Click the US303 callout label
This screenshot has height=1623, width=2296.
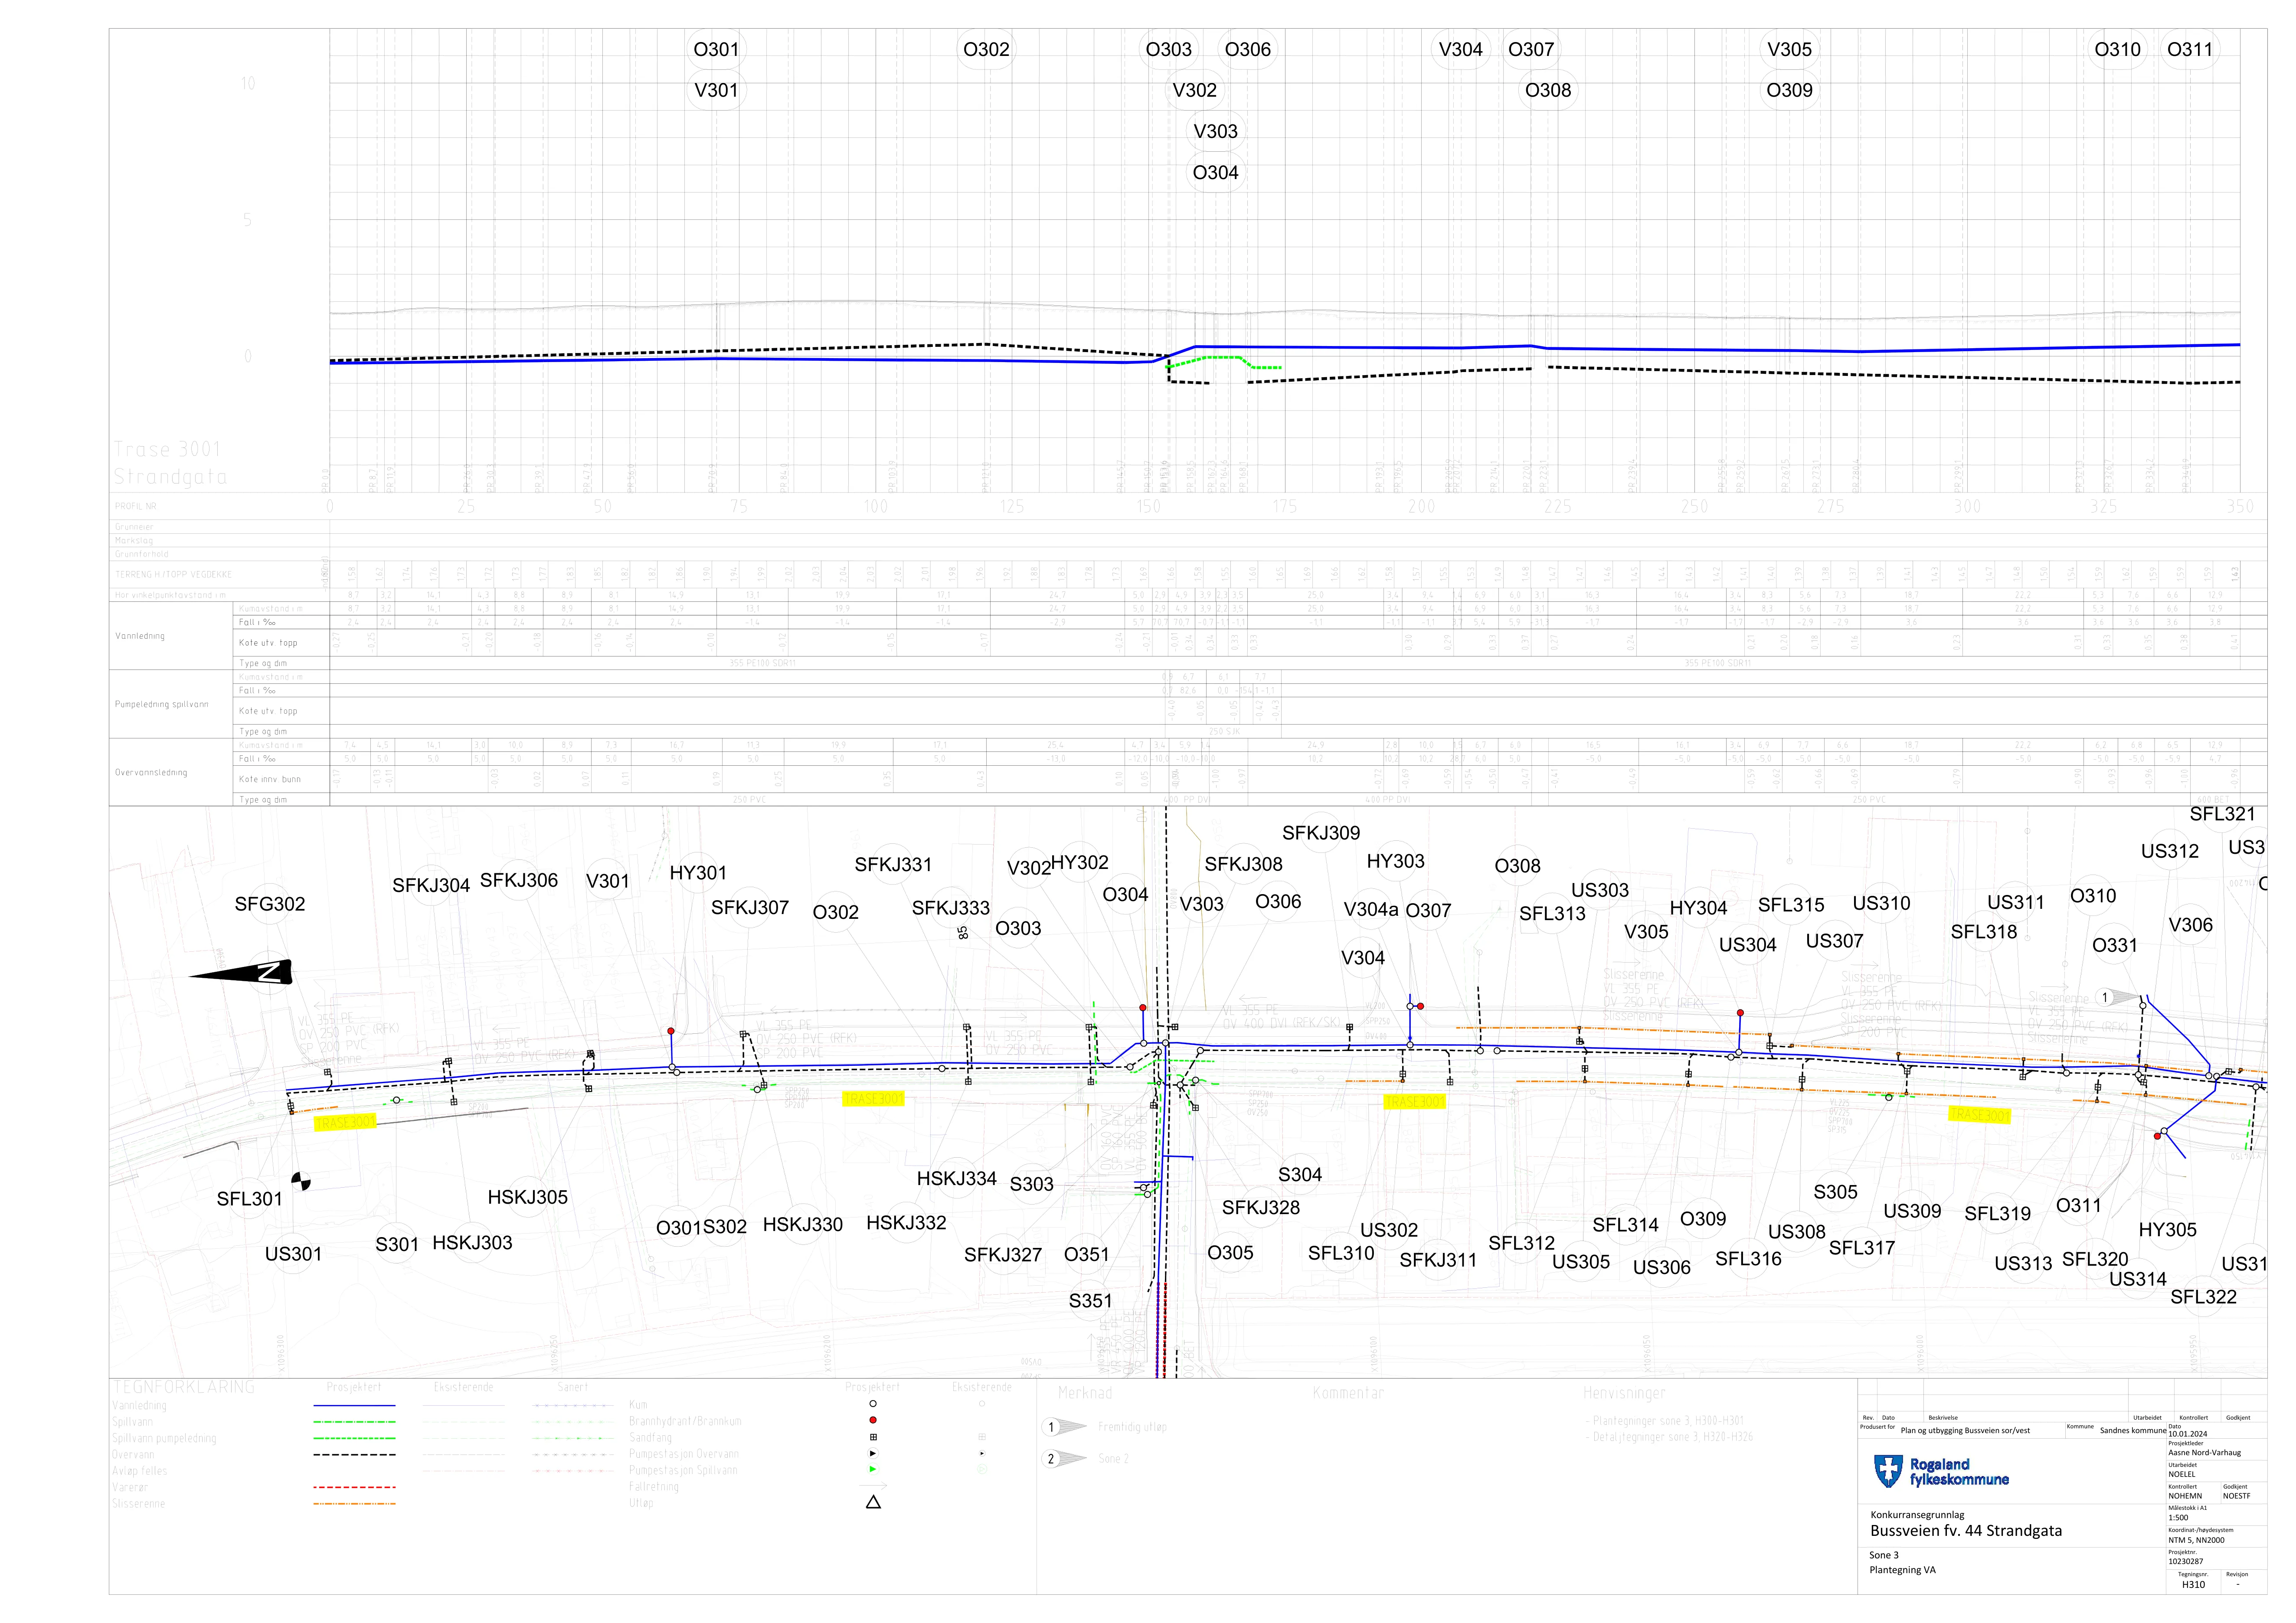click(x=1600, y=890)
